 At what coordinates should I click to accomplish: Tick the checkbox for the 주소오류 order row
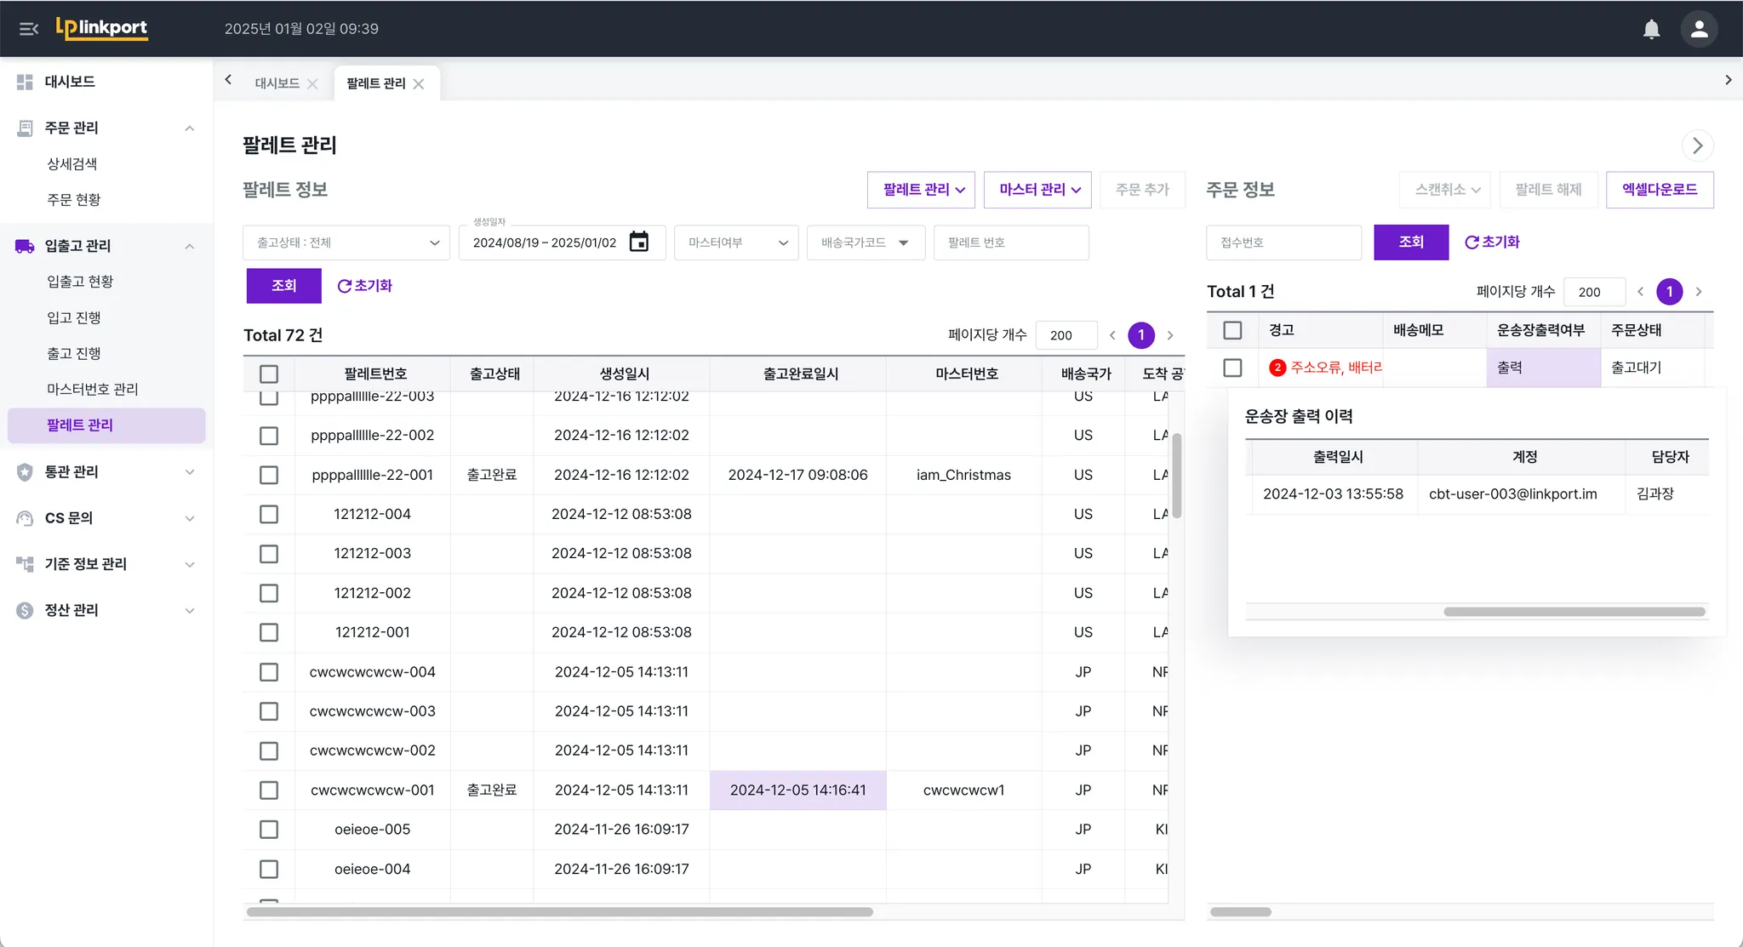[1232, 368]
